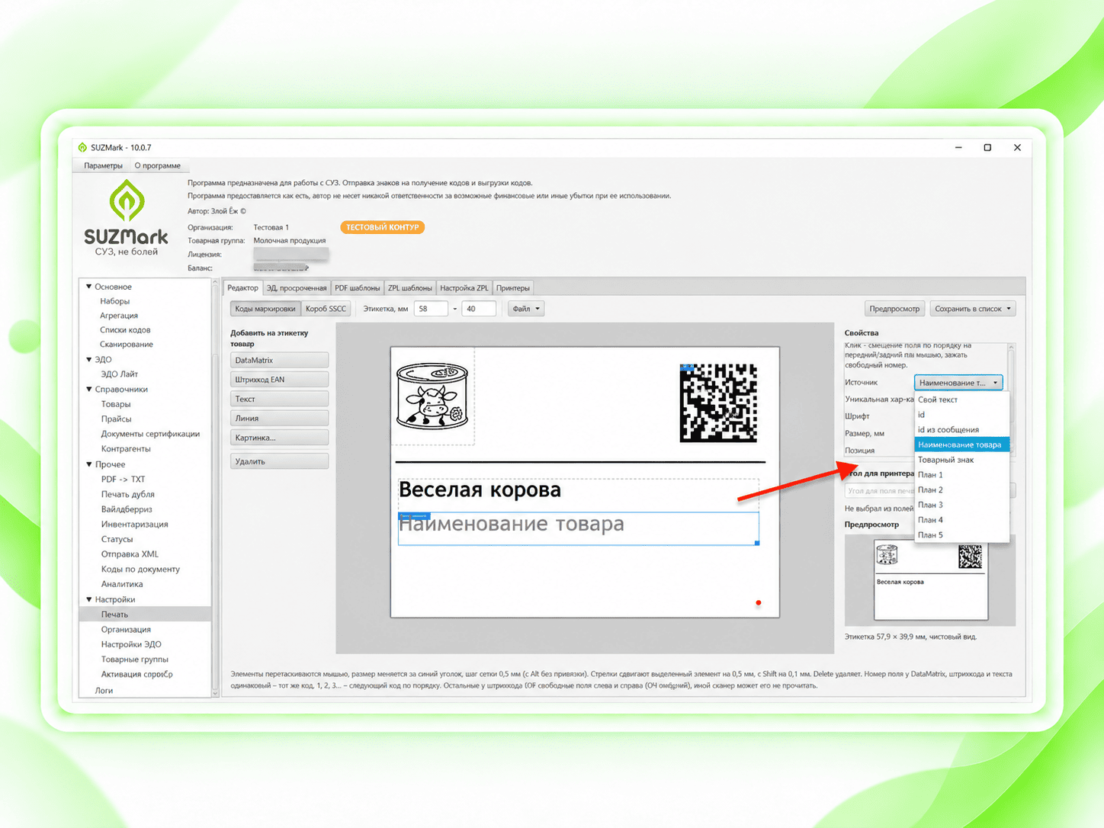The image size is (1104, 828).
Task: Click the SUZMark leaf logo
Action: 127,201
